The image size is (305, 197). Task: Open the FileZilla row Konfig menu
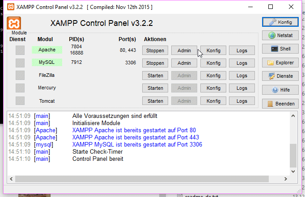213,75
